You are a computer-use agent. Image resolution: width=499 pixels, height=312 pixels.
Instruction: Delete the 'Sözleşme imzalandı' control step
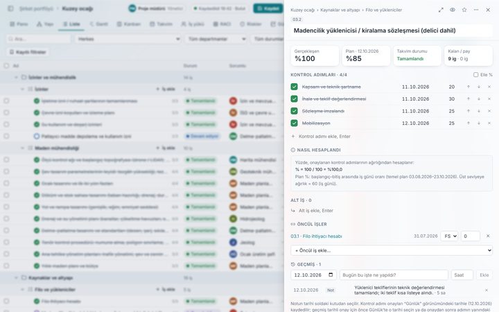pos(489,111)
